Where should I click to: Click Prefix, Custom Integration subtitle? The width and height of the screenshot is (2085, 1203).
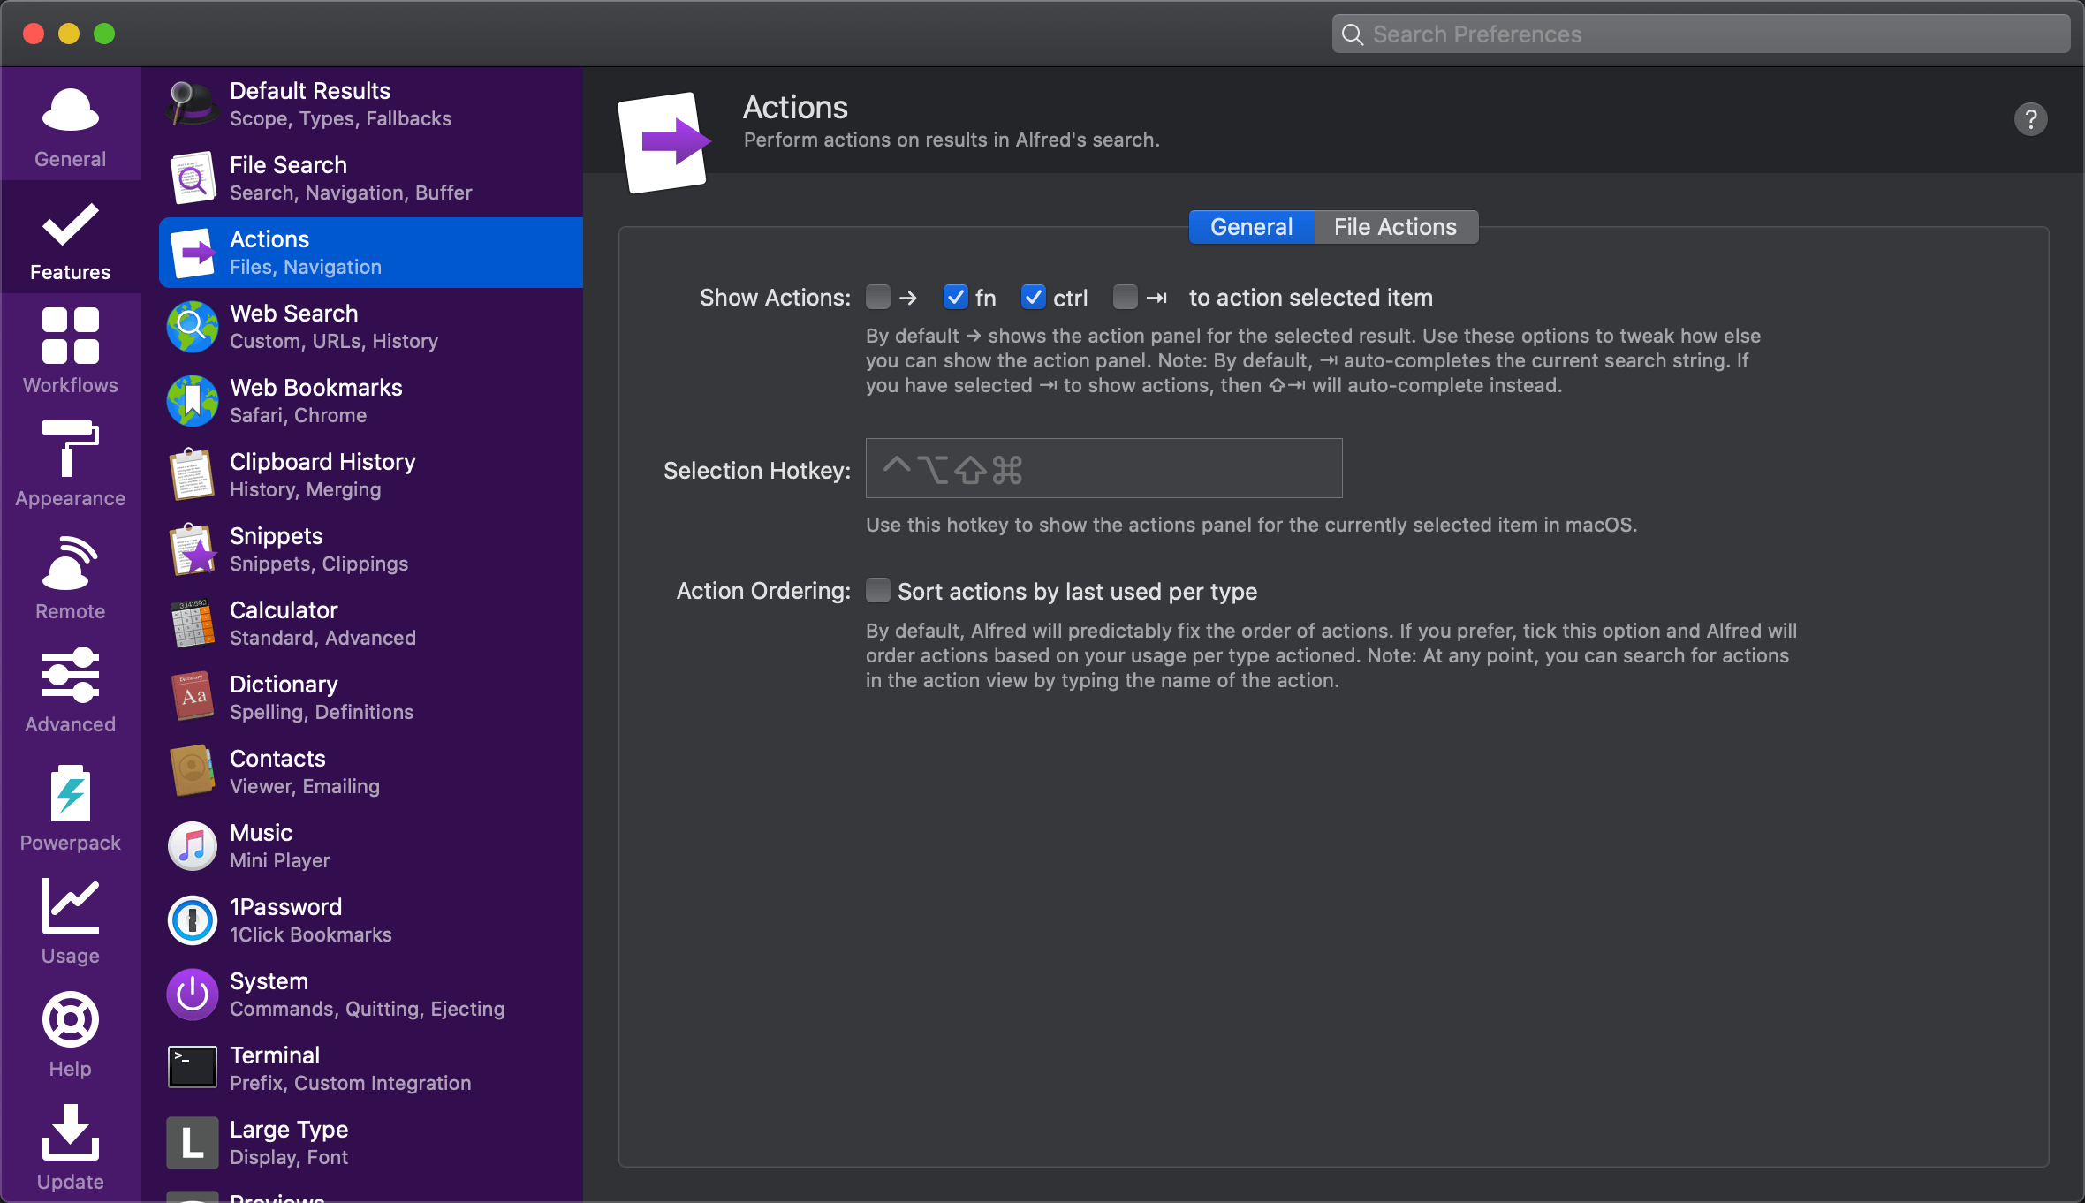click(x=351, y=1083)
